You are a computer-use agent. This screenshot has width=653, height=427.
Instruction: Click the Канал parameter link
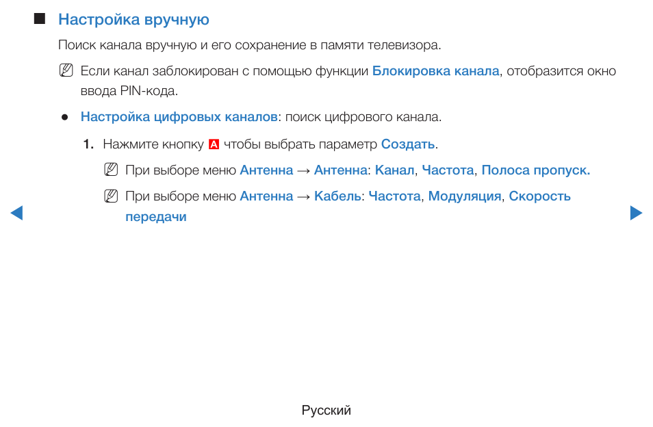point(394,170)
